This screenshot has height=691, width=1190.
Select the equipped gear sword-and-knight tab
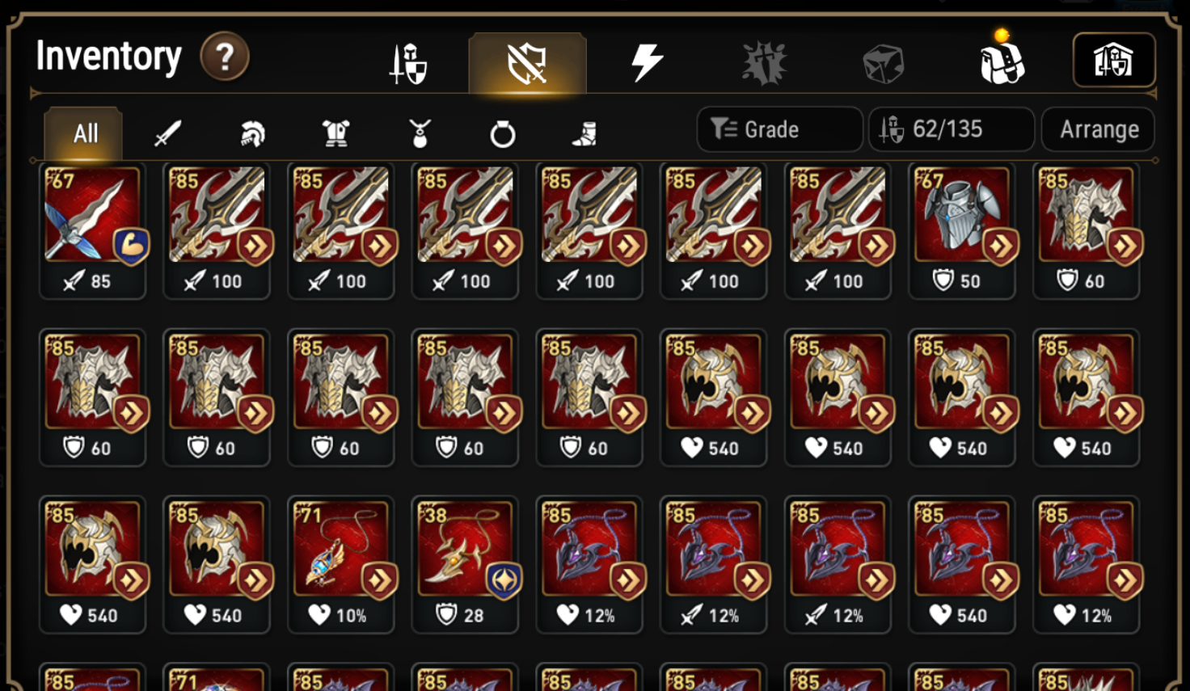click(x=409, y=64)
